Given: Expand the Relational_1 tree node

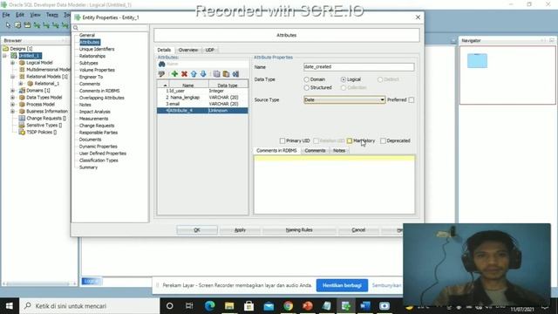Looking at the screenshot, I should [21, 84].
